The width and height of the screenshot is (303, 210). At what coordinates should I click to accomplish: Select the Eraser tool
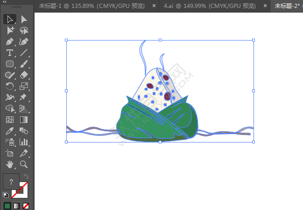(x=24, y=75)
